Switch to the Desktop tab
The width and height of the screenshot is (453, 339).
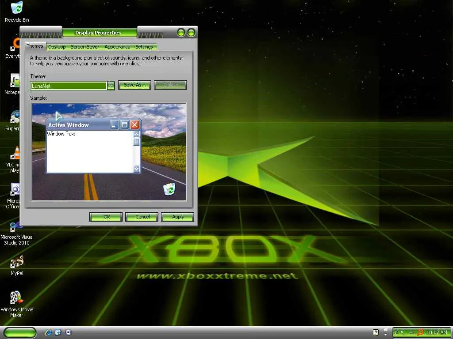[x=57, y=47]
